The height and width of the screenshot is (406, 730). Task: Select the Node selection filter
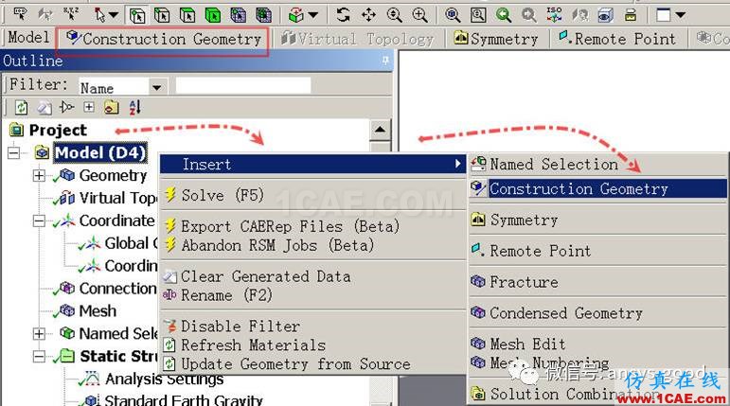[x=239, y=15]
